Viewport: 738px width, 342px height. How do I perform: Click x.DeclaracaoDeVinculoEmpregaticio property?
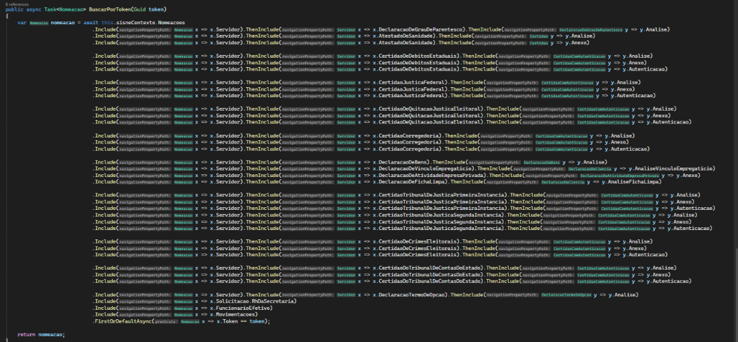pyautogui.click(x=423, y=168)
